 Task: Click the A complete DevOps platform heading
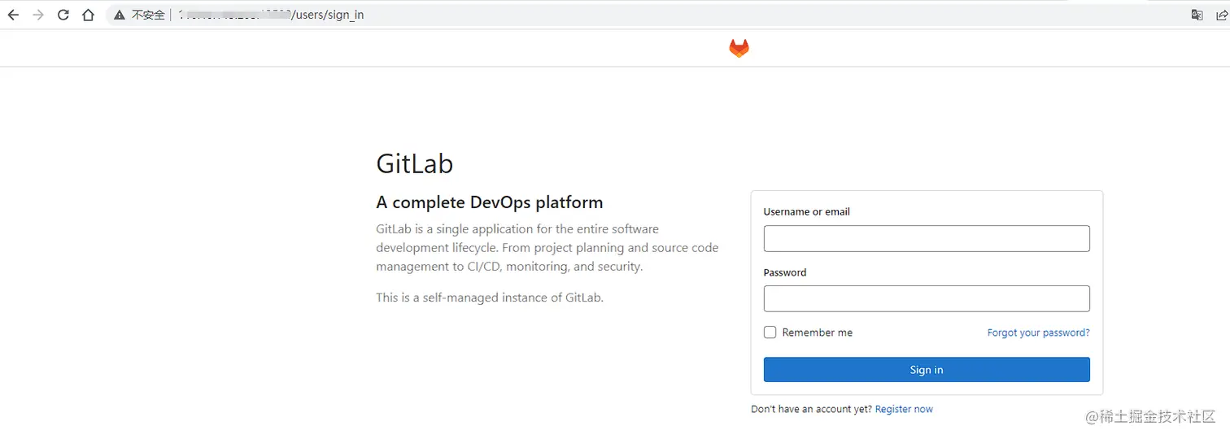(490, 202)
